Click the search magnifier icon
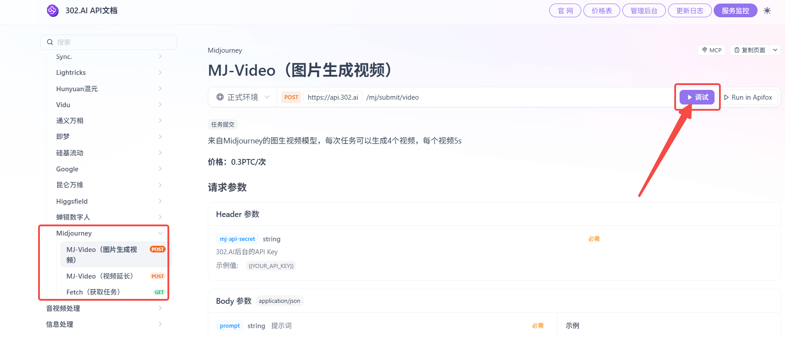The height and width of the screenshot is (337, 785). 50,42
